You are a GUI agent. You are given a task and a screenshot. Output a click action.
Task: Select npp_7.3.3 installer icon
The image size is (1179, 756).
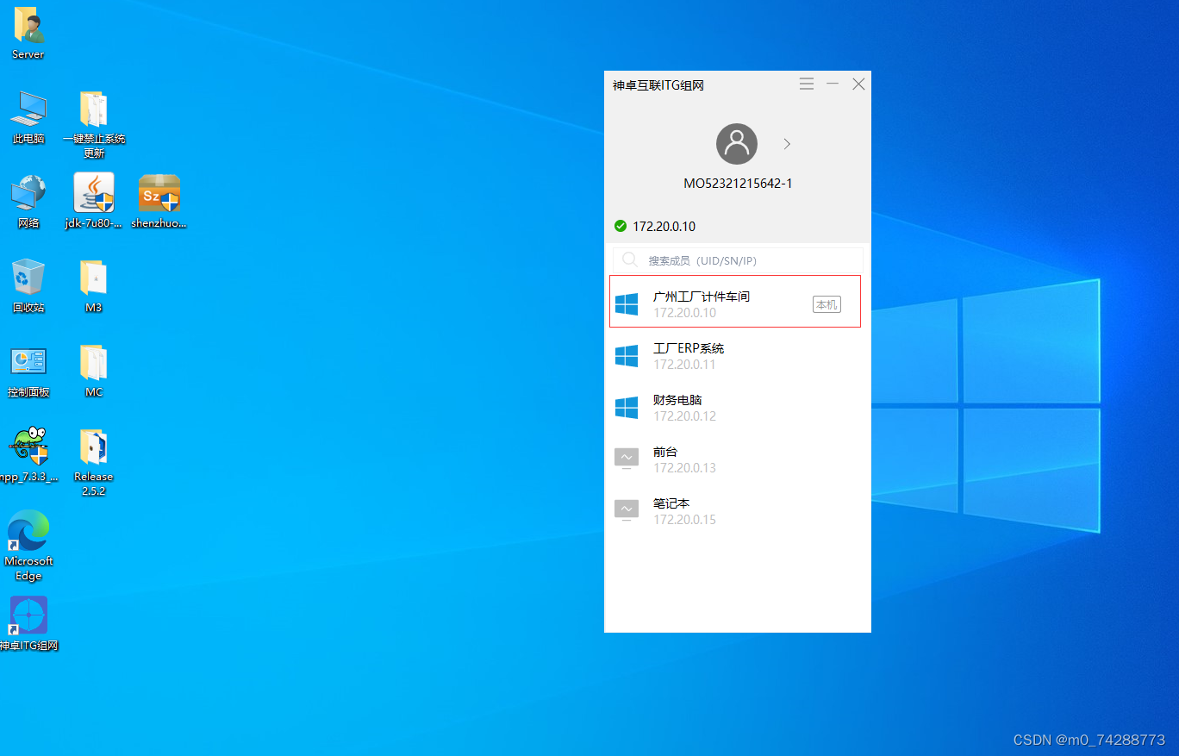click(x=28, y=455)
